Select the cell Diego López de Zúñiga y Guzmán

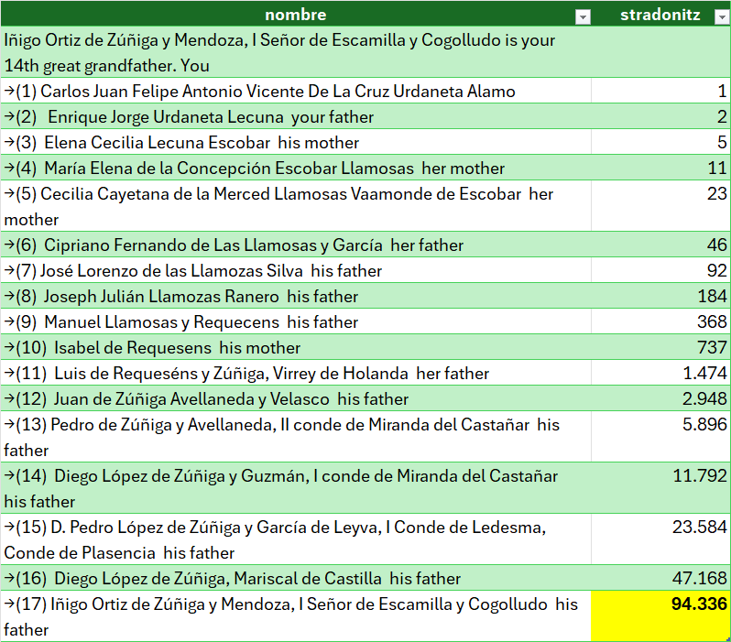click(x=296, y=488)
